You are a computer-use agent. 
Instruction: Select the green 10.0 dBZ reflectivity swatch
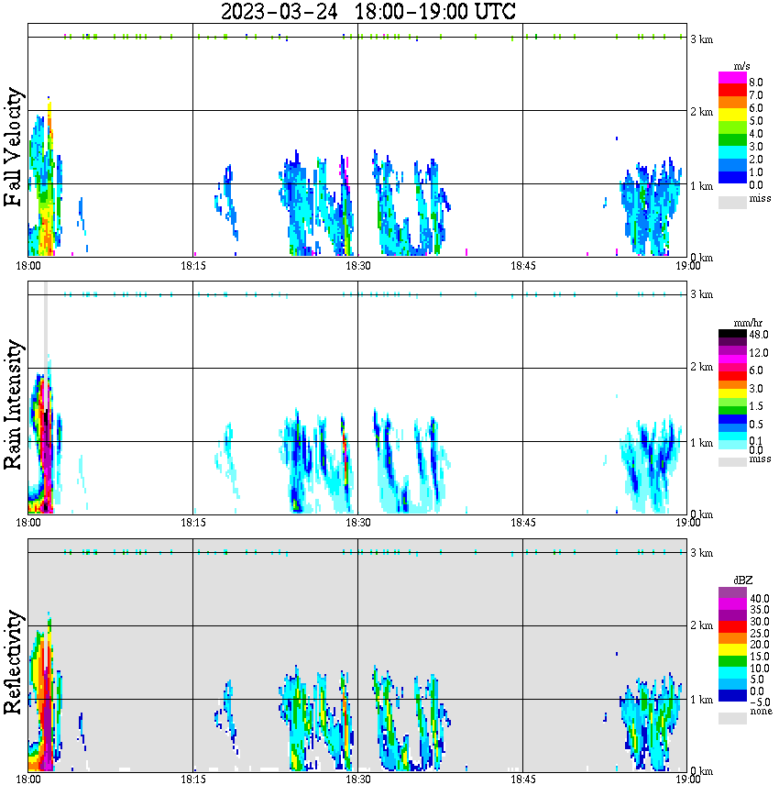pos(732,661)
